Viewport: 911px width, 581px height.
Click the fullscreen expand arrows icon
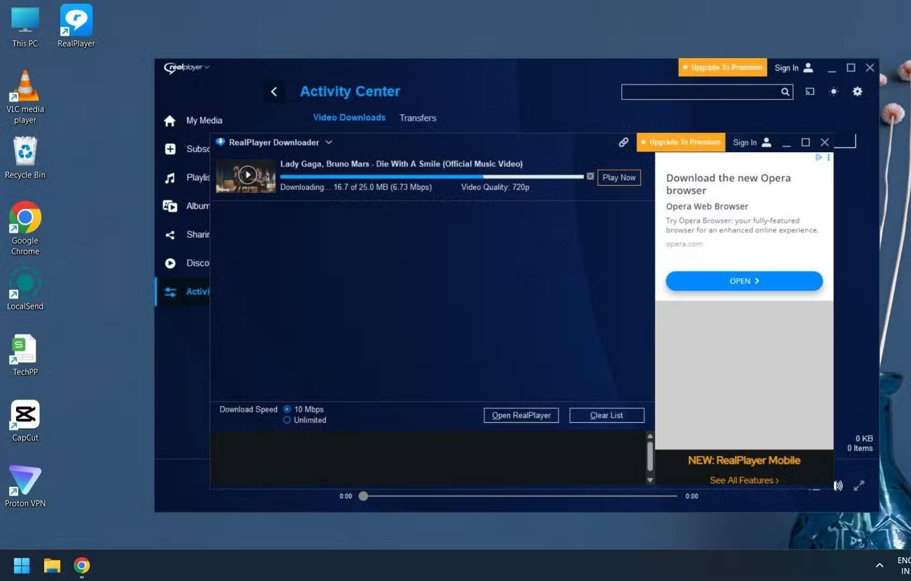pos(859,486)
